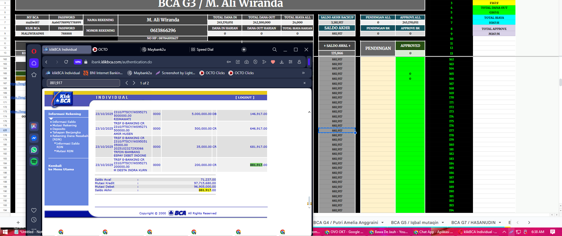Show hidden system tray icons
Image resolution: width=562 pixels, height=236 pixels.
[x=504, y=232]
